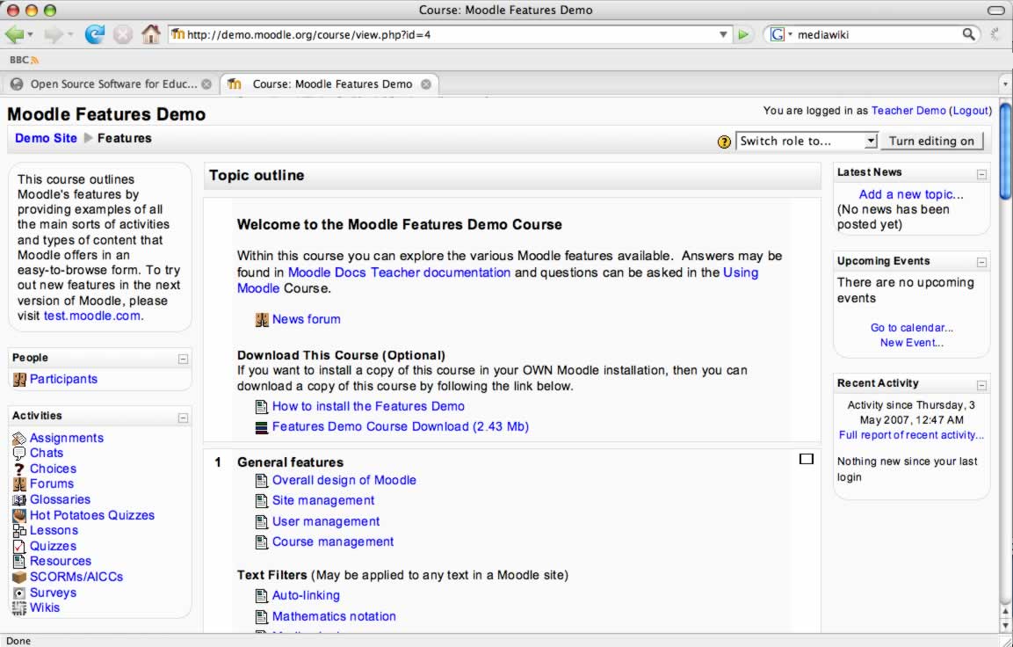Open How to install the Features Demo
Image resolution: width=1013 pixels, height=647 pixels.
tap(368, 406)
